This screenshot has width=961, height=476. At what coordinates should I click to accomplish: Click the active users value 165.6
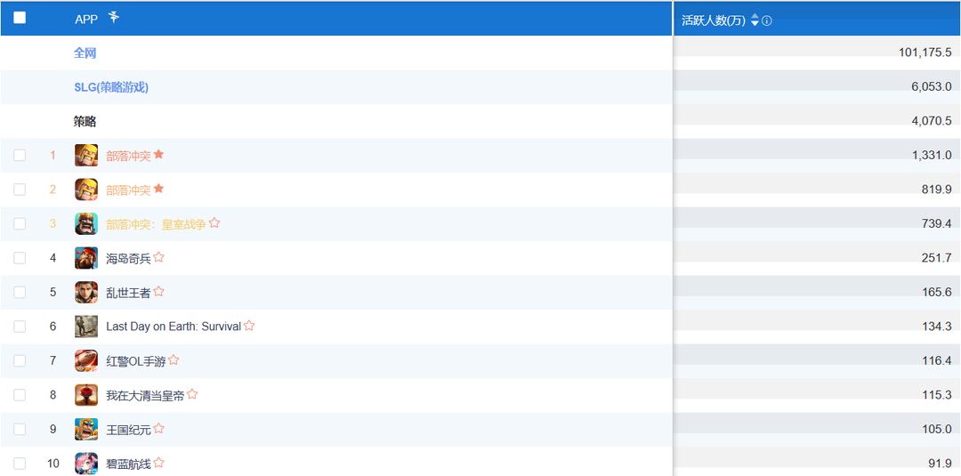(936, 293)
